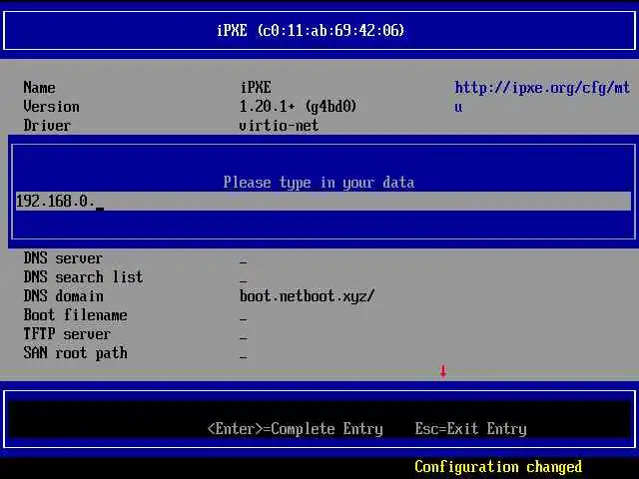Viewport: 639px width, 479px height.
Task: Select the DNS domain setting
Action: pyautogui.click(x=63, y=296)
